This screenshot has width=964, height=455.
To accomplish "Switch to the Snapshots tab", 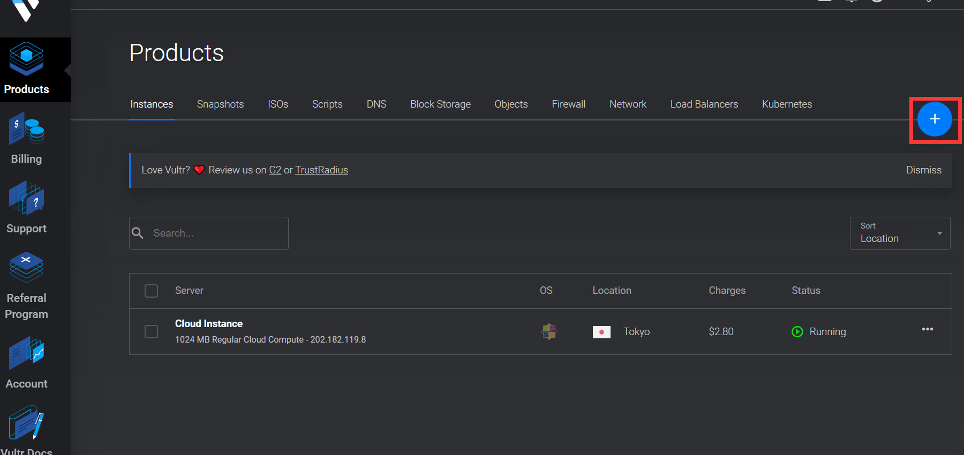I will coord(220,104).
